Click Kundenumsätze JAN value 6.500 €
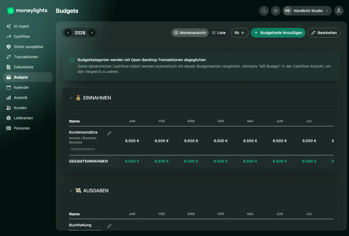Screen dimensions: 349x236 click(x=132, y=141)
